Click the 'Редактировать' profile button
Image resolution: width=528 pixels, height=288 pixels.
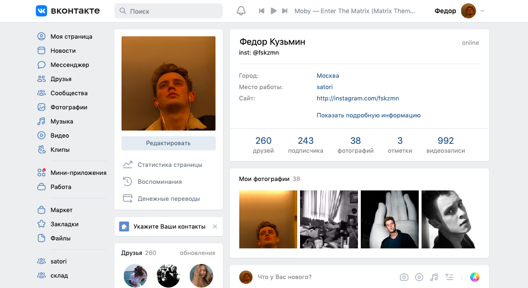click(168, 143)
